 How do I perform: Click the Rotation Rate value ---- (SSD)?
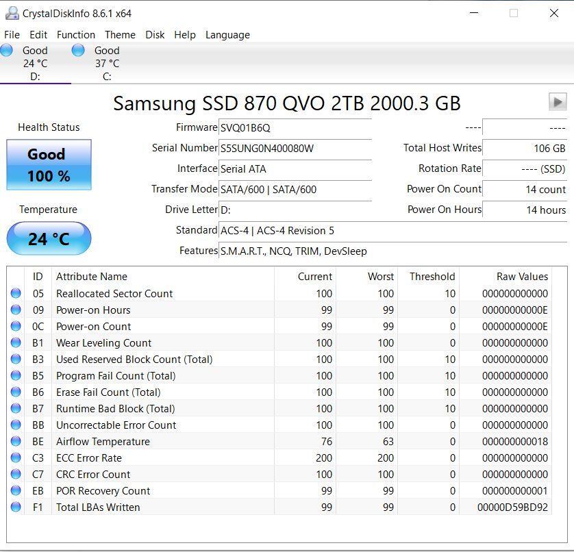pos(525,168)
